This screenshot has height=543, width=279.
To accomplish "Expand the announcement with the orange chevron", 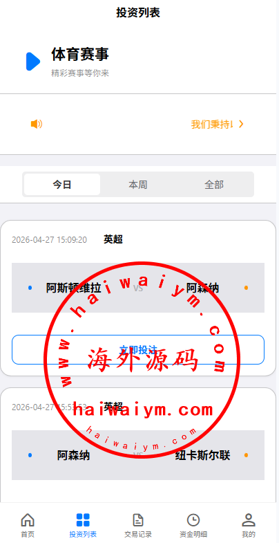I will [x=241, y=124].
